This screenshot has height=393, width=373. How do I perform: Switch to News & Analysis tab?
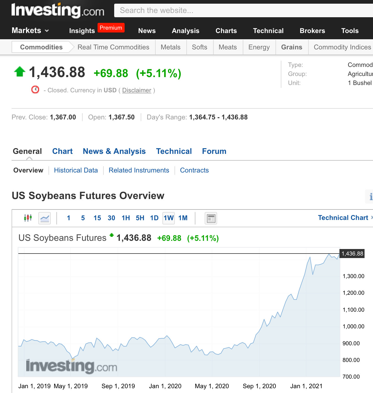point(114,151)
